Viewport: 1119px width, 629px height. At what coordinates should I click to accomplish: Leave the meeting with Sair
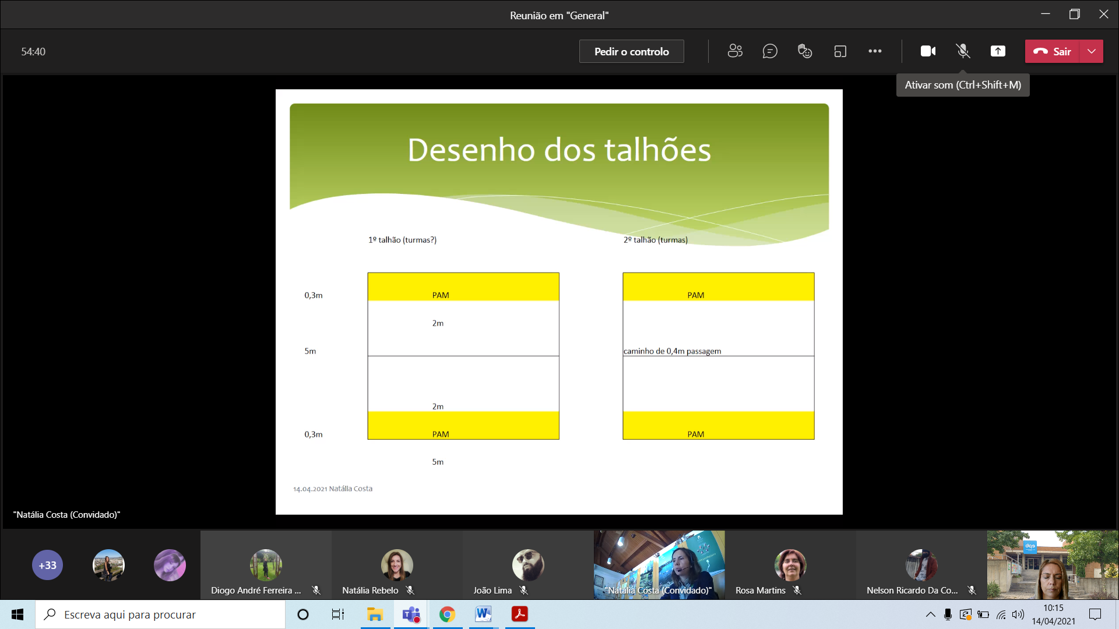[x=1053, y=51]
